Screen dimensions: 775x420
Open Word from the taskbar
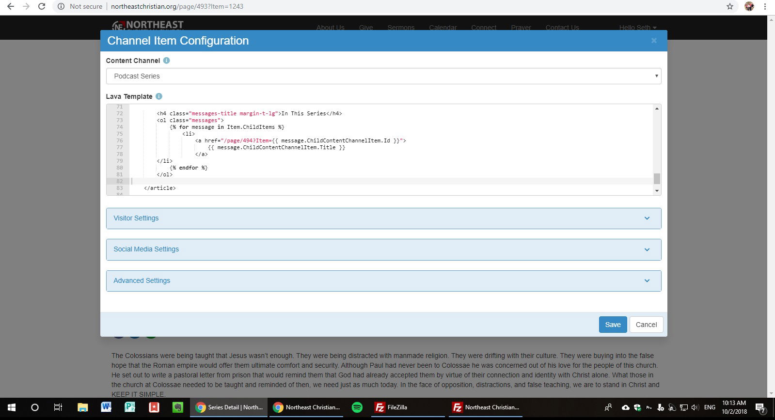coord(106,407)
